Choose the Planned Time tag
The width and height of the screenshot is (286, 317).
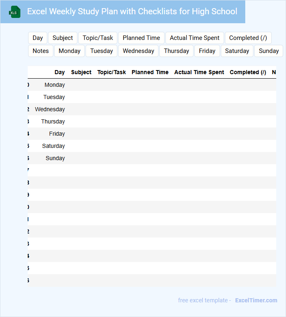(141, 38)
